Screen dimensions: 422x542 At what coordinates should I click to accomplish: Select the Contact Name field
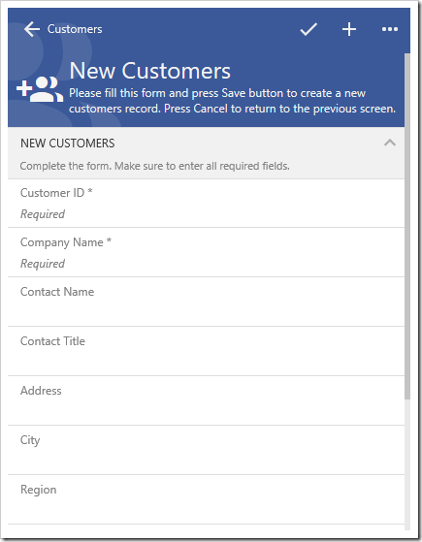point(207,303)
